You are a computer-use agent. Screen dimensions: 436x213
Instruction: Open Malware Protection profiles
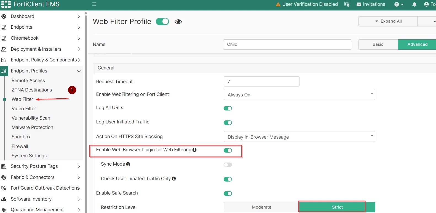point(32,127)
